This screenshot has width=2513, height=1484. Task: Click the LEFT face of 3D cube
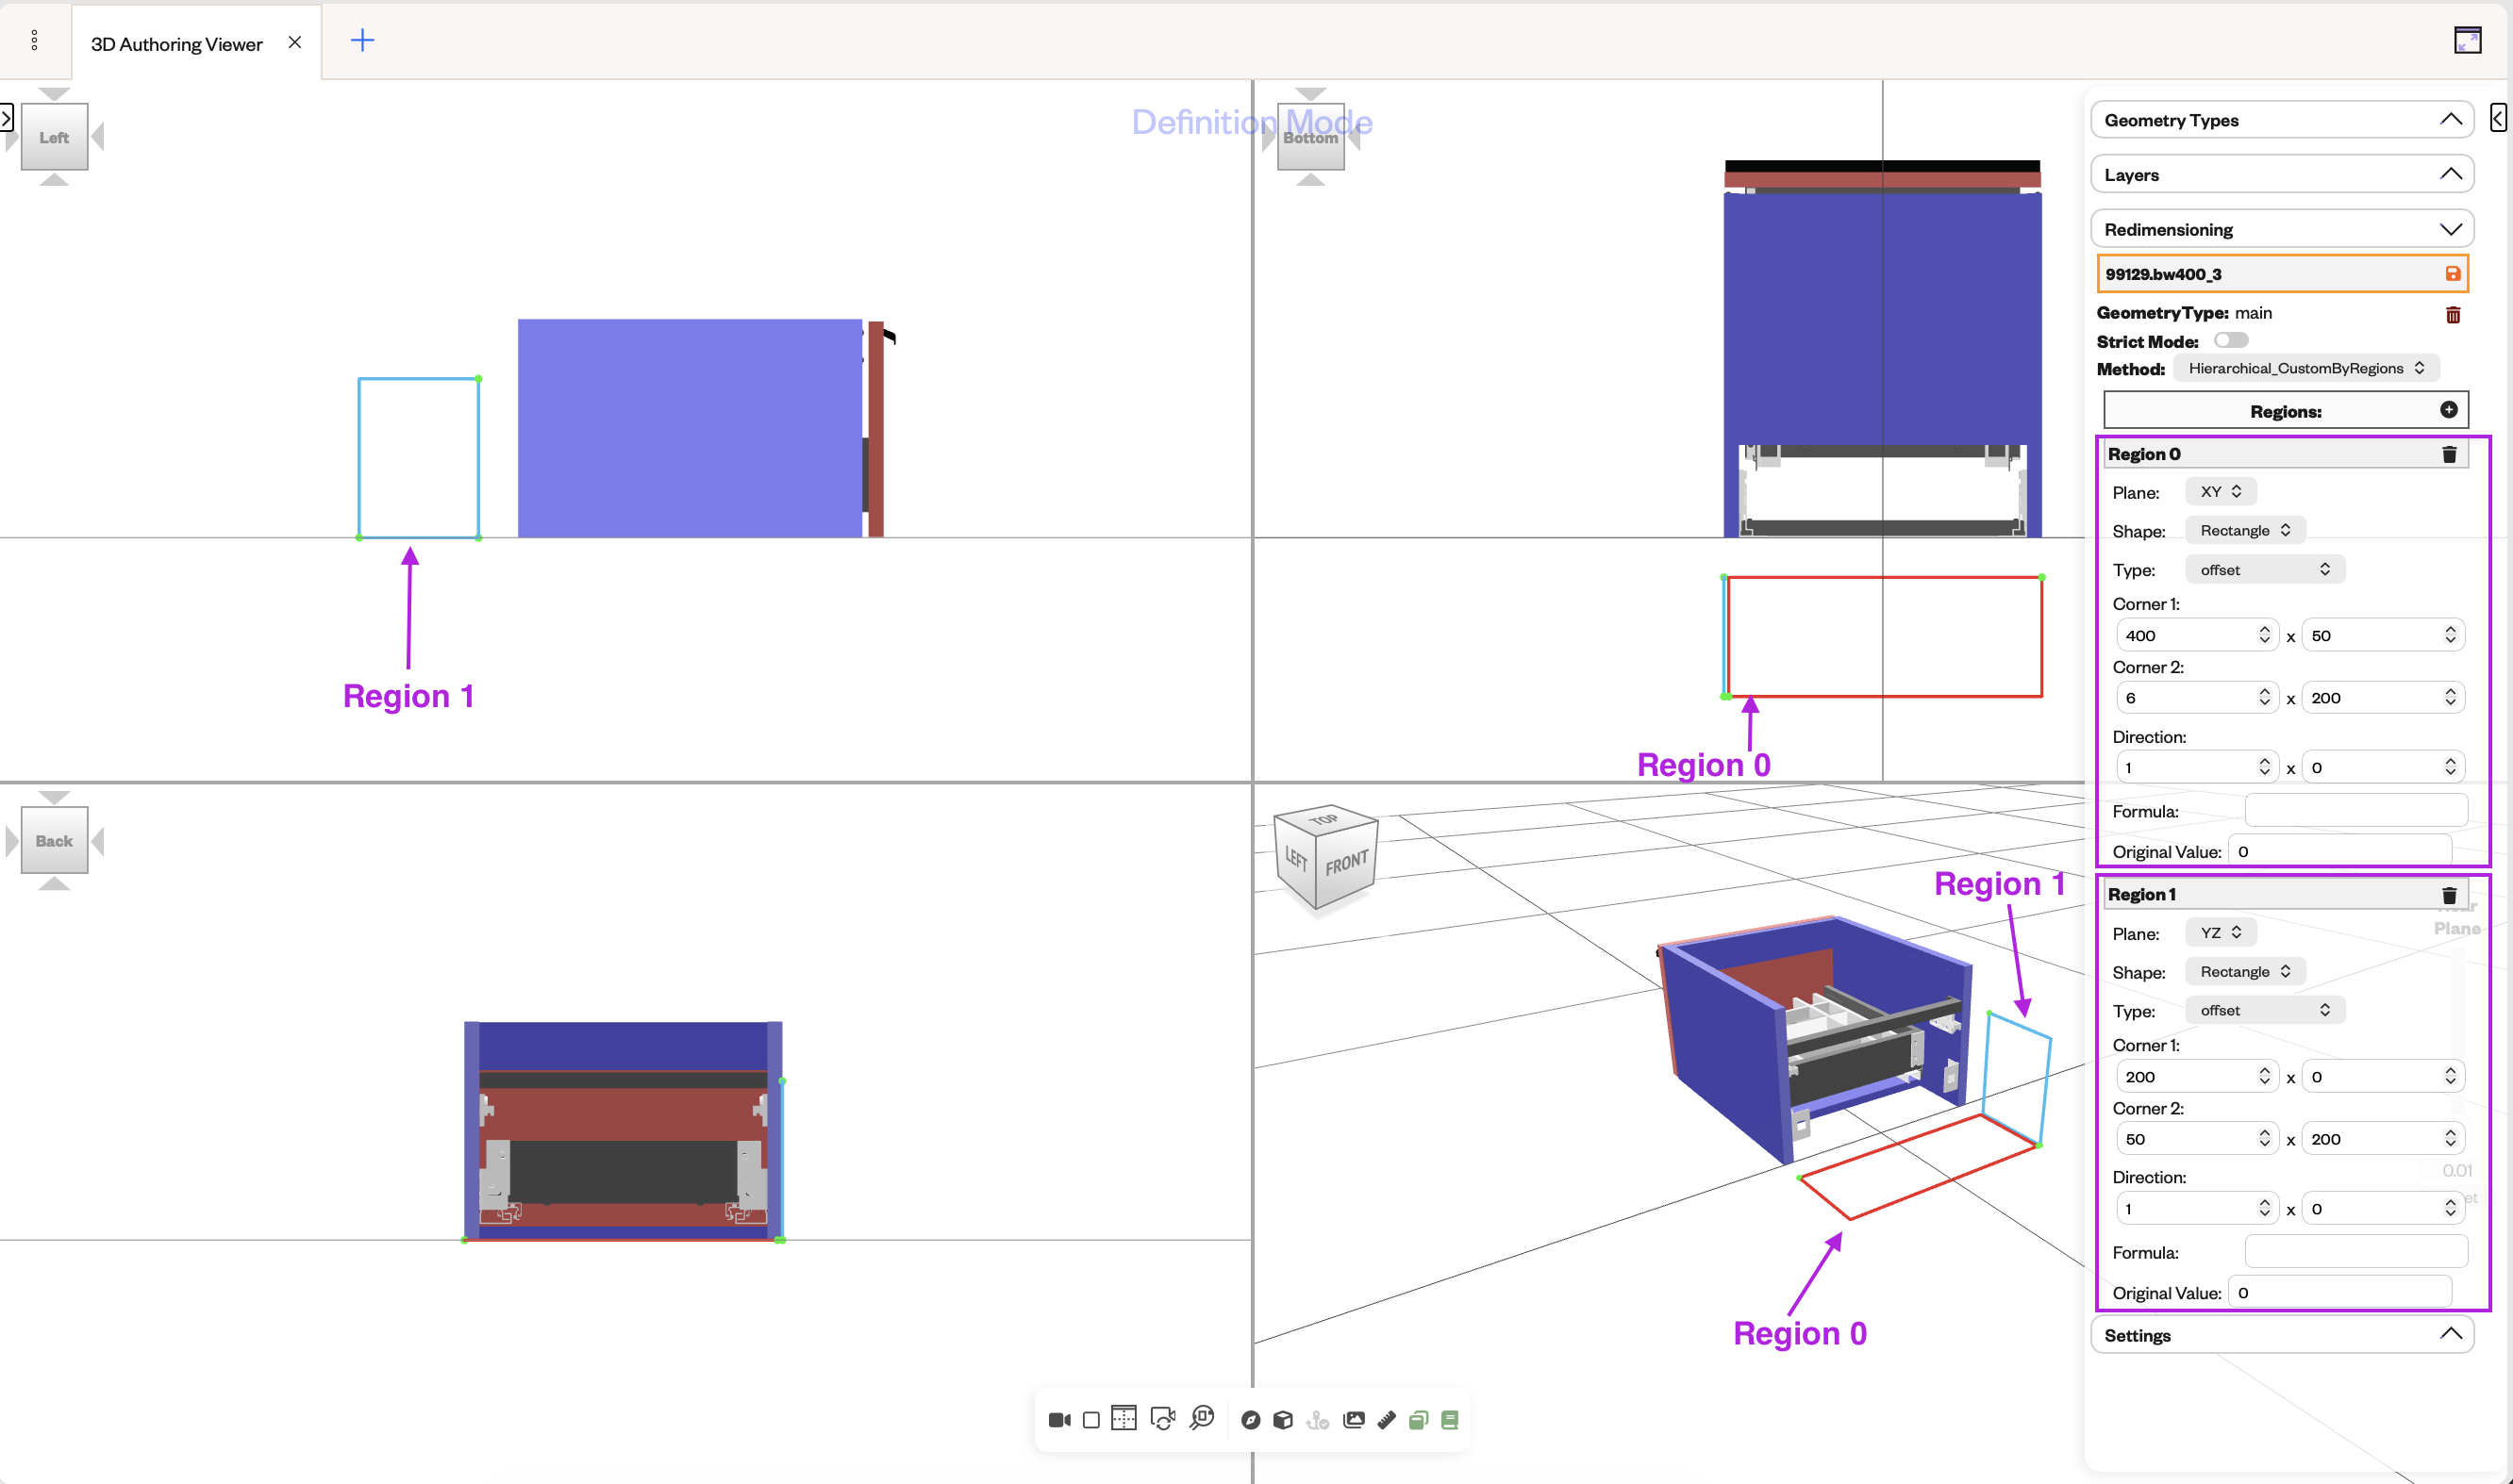pyautogui.click(x=1295, y=858)
